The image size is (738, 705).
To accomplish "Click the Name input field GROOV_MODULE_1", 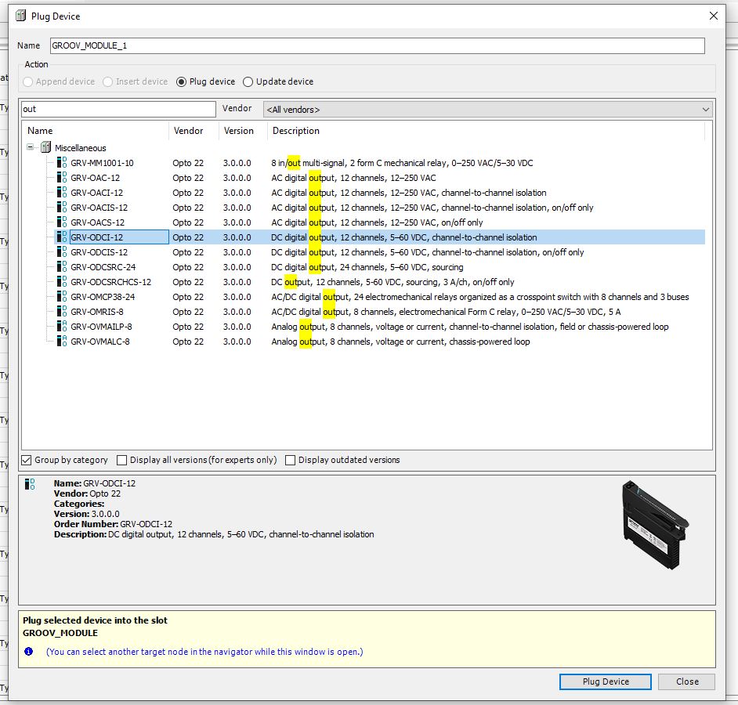I will (377, 45).
